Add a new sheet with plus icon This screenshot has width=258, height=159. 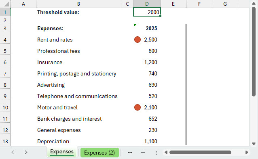pyautogui.click(x=143, y=153)
